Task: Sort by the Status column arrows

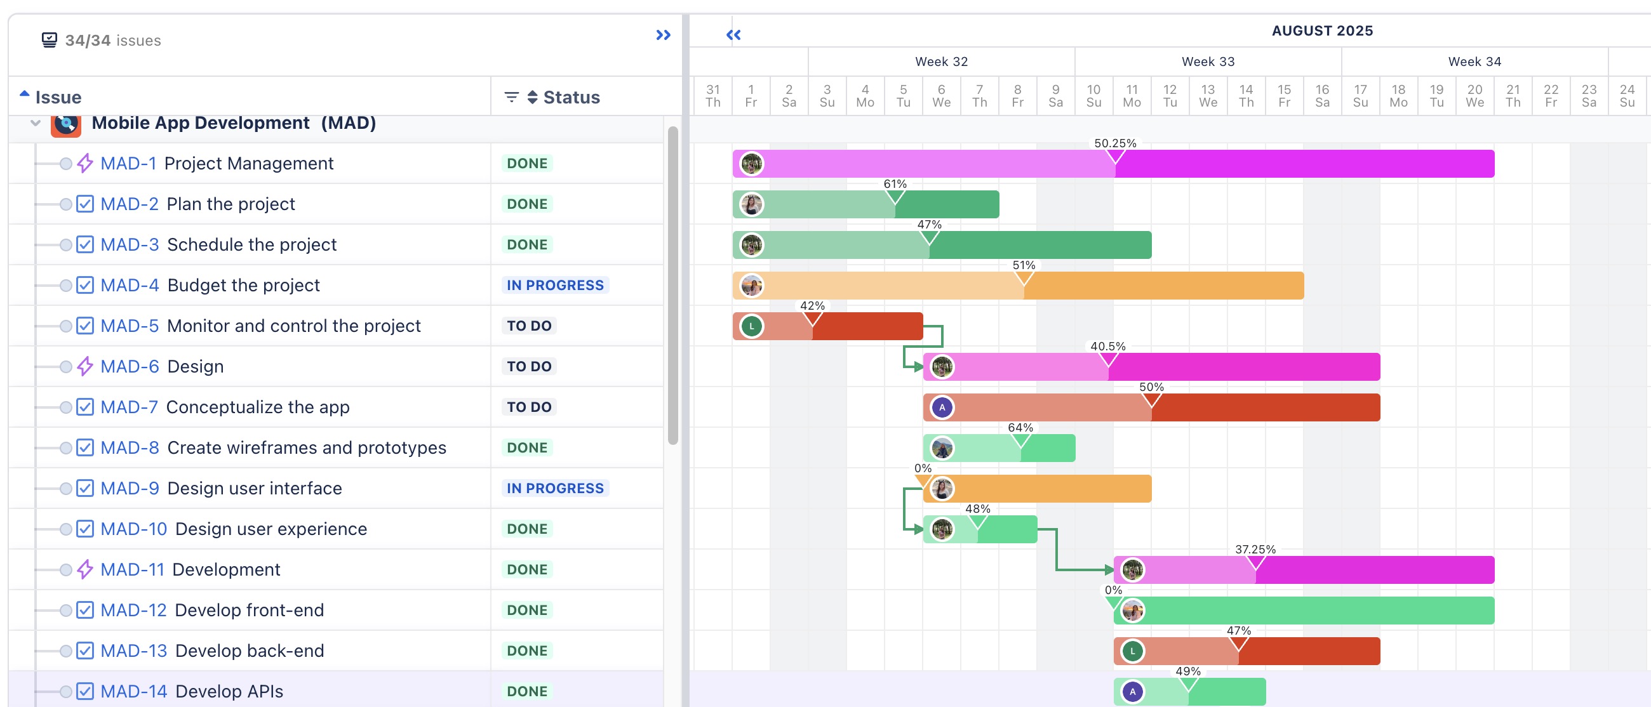Action: [x=532, y=97]
